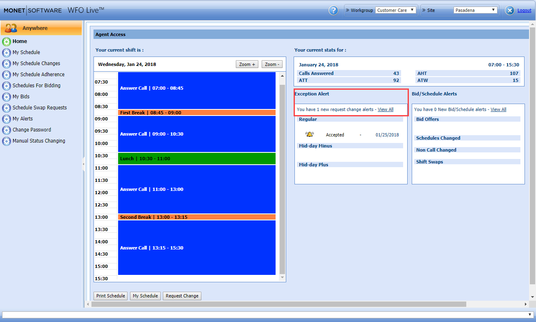Viewport: 536px width, 322px height.
Task: Click the Home gear icon in sidebar
Action: point(6,41)
